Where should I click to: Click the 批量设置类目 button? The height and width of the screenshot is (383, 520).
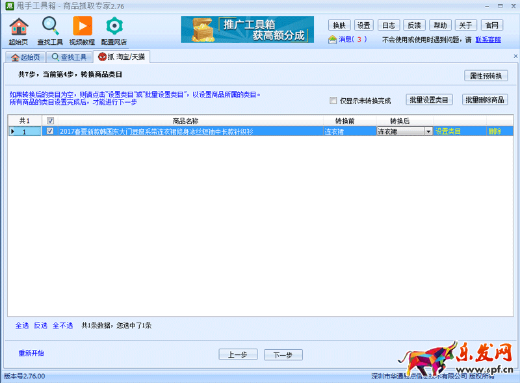pyautogui.click(x=429, y=100)
